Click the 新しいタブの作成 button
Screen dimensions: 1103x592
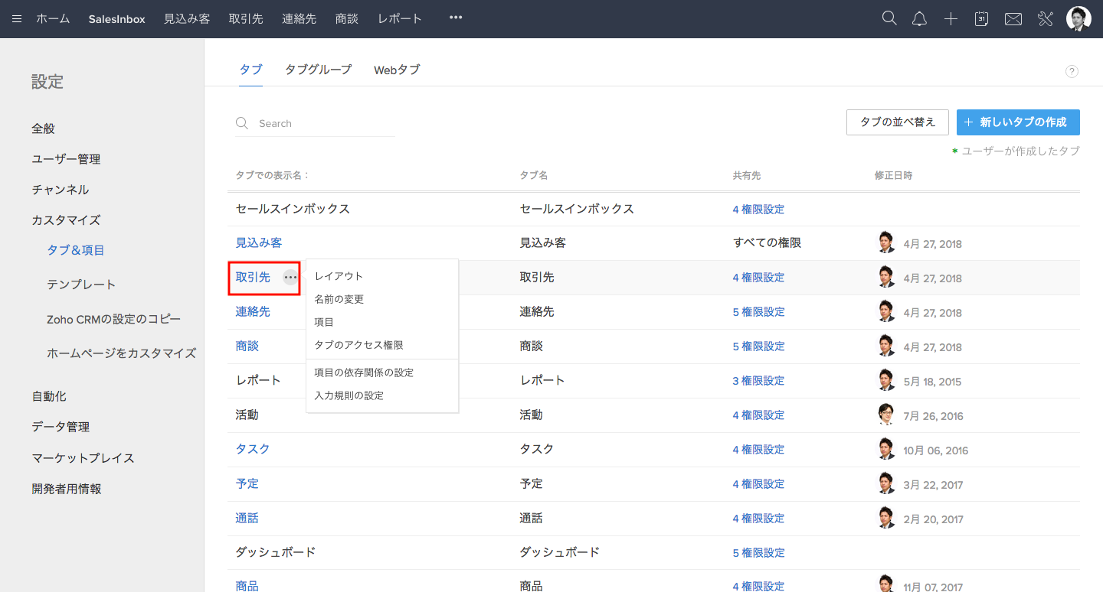pyautogui.click(x=1017, y=122)
